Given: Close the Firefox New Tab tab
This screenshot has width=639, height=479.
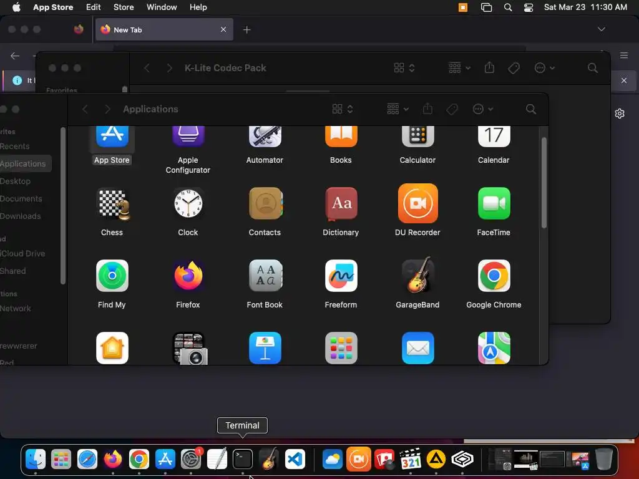Looking at the screenshot, I should [223, 29].
